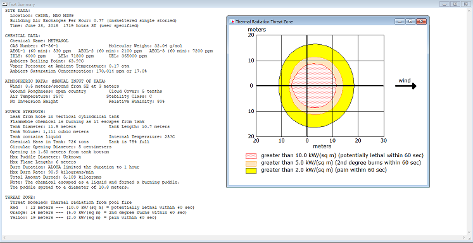Click 'Threat Modeled: Thermal radiation from pool fire'
The width and height of the screenshot is (473, 243).
tap(70, 203)
